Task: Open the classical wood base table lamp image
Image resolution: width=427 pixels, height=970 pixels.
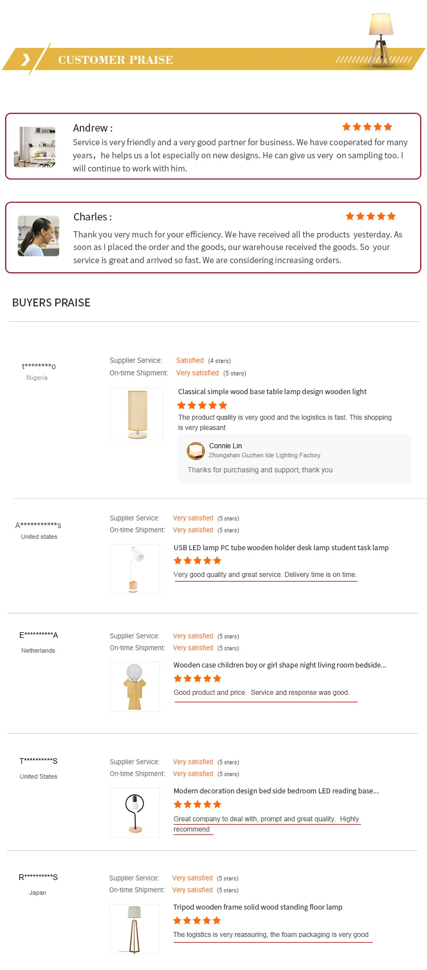Action: 137,414
